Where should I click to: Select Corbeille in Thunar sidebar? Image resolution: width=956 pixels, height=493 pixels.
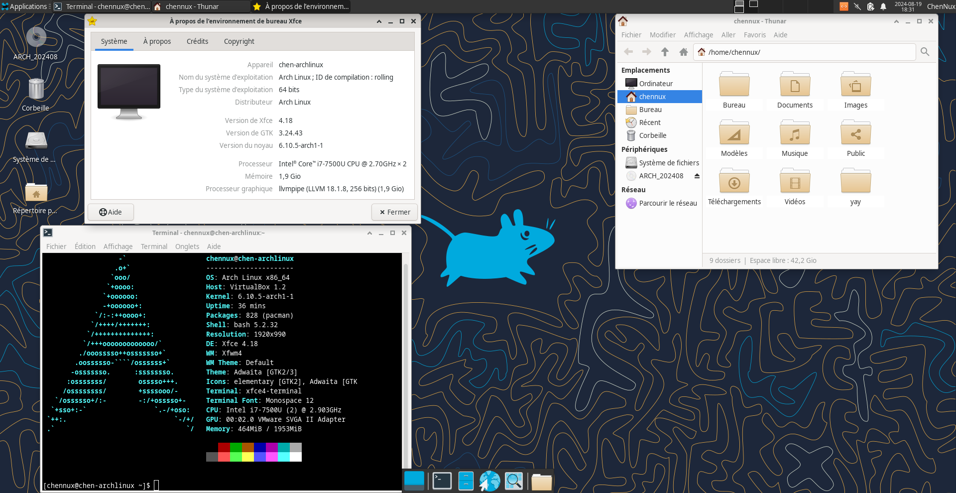(660, 135)
